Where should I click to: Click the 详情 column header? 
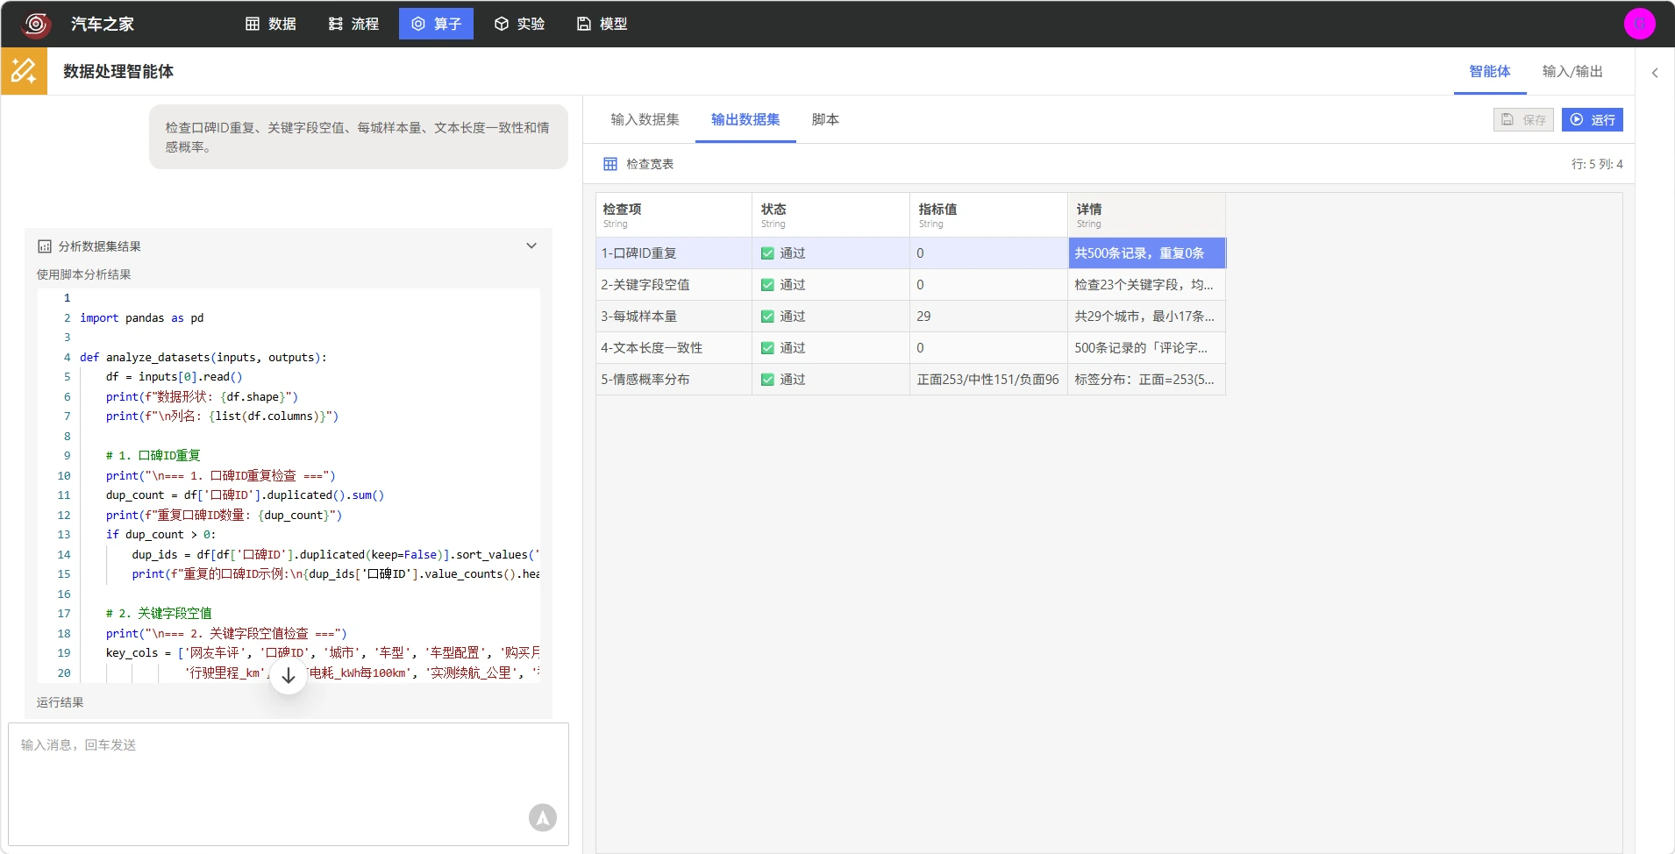[x=1147, y=215]
